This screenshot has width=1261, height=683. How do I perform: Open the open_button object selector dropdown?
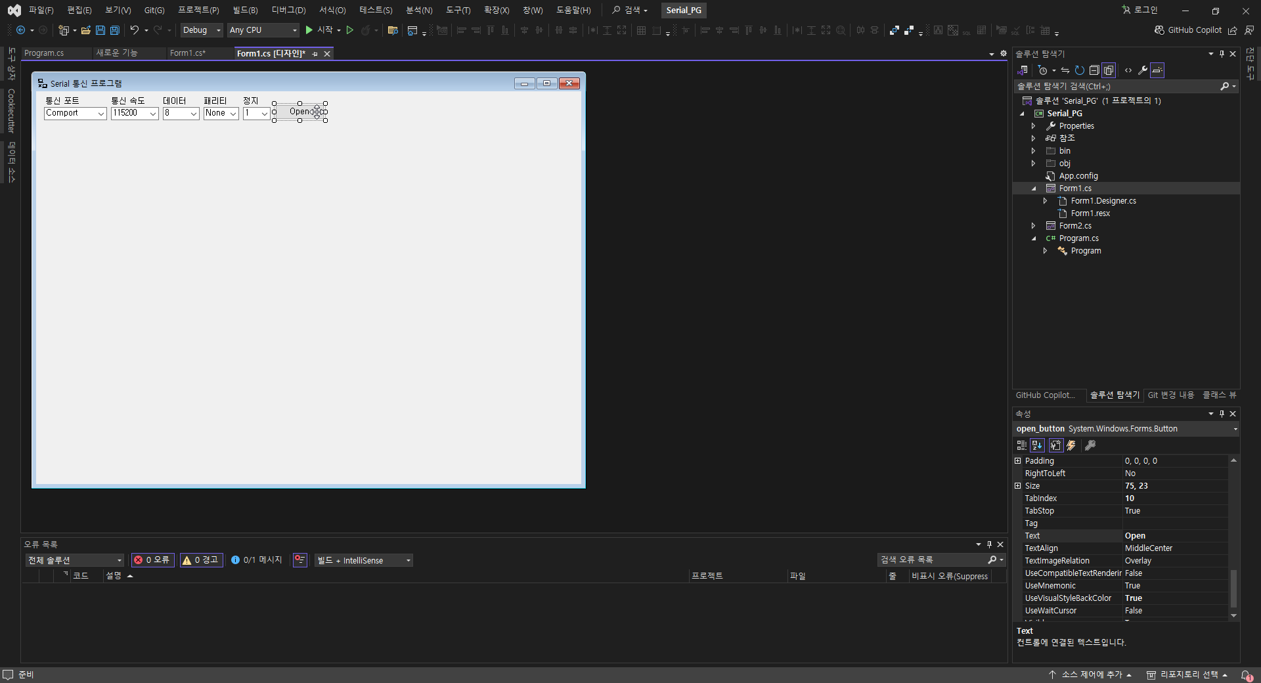point(1235,430)
